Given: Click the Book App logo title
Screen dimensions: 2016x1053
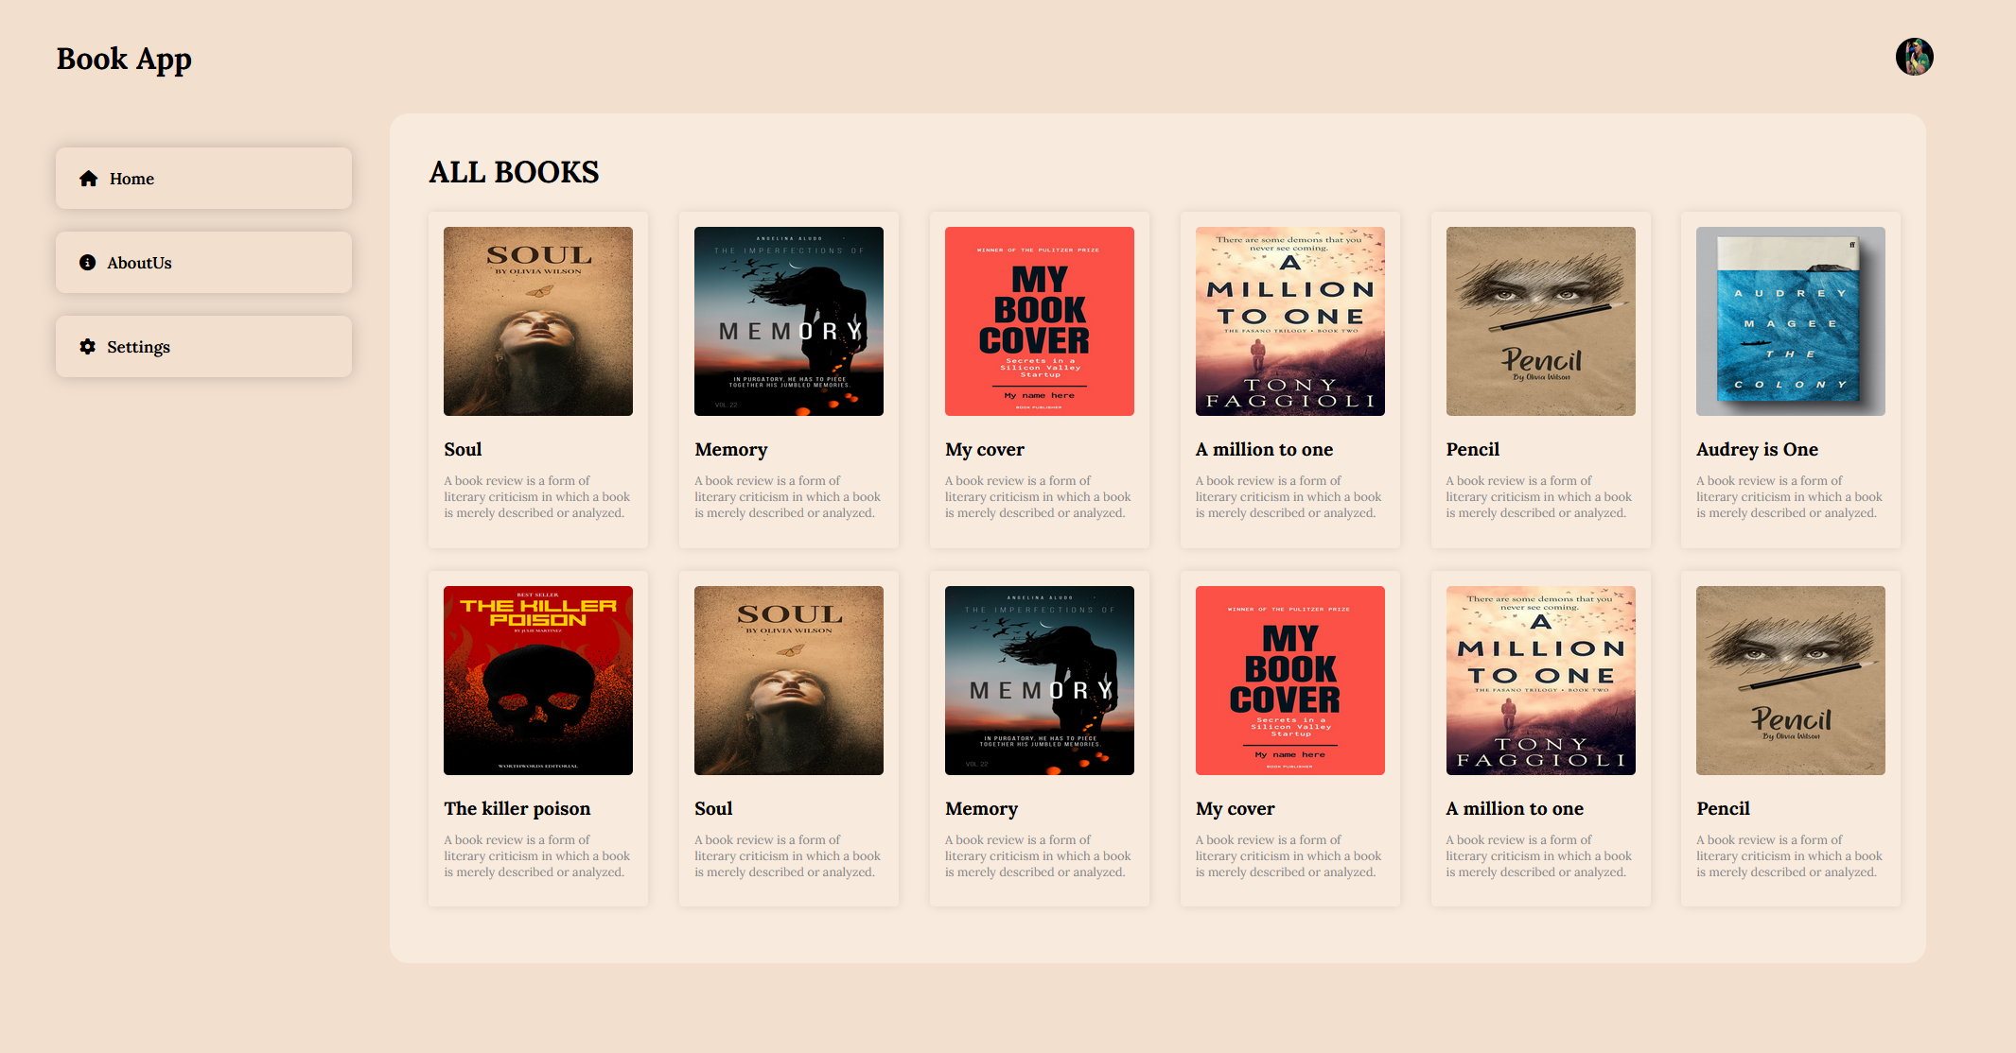Looking at the screenshot, I should (124, 59).
